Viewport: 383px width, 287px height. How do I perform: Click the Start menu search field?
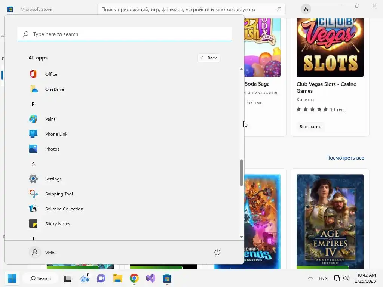click(x=125, y=34)
